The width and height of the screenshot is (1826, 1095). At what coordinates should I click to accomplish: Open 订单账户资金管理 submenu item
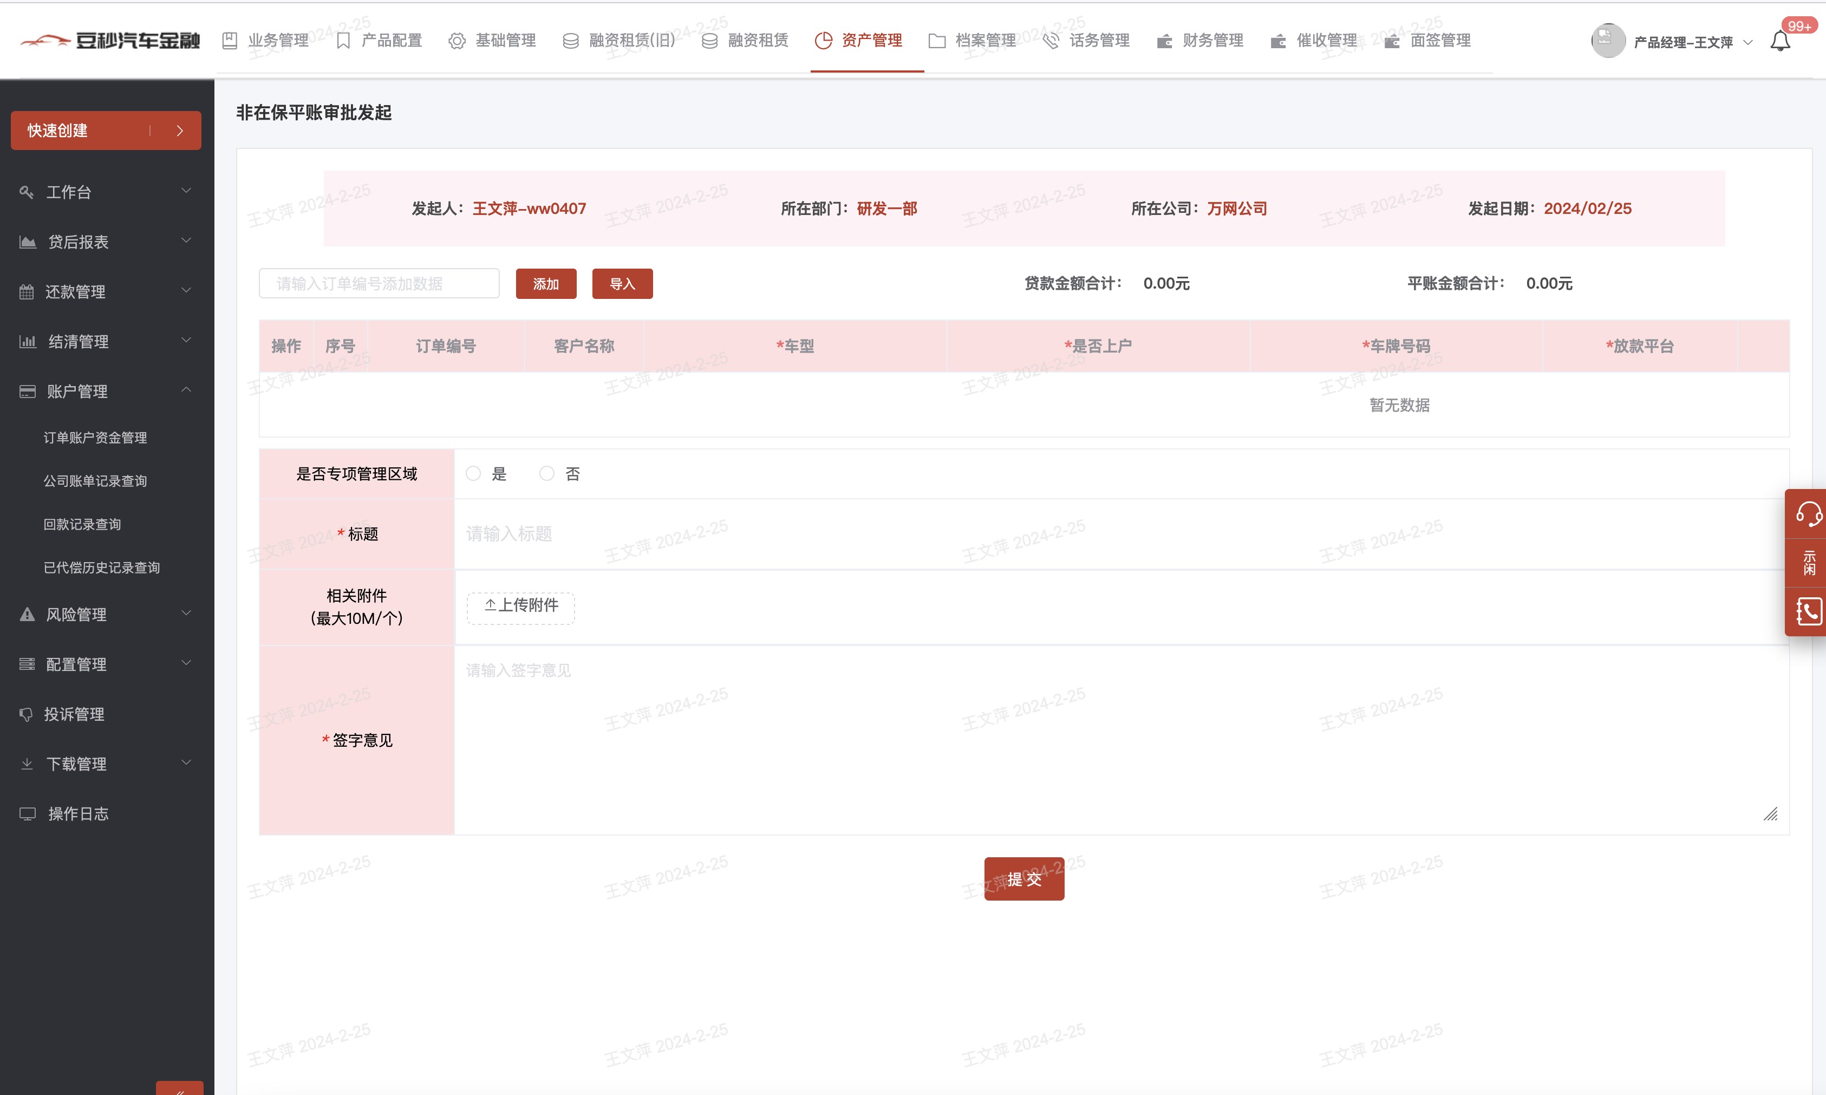[95, 438]
